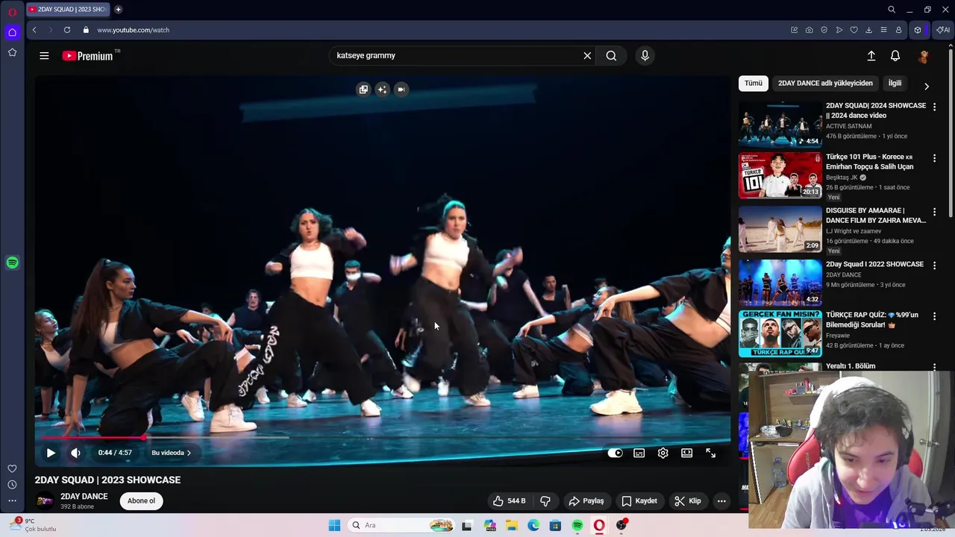Screen dimensions: 955x537
Task: Open options for 2022 SHOWCASE video
Action: coord(934,265)
